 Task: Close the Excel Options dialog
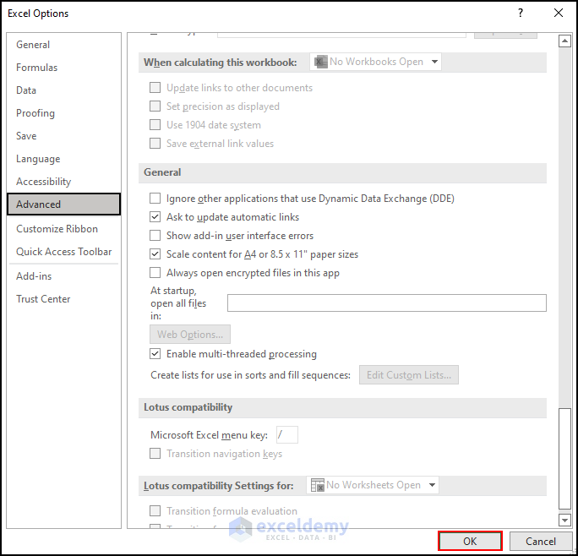tap(559, 14)
